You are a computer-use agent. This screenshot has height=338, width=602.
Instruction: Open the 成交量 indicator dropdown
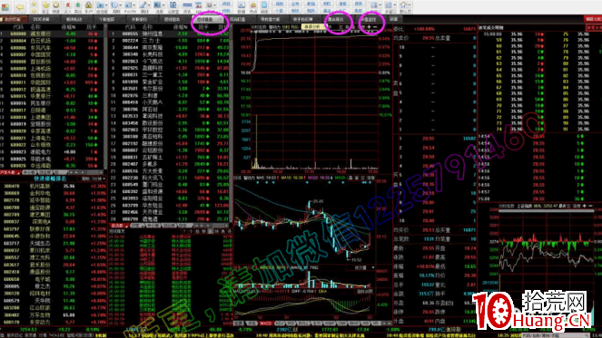(x=360, y=267)
